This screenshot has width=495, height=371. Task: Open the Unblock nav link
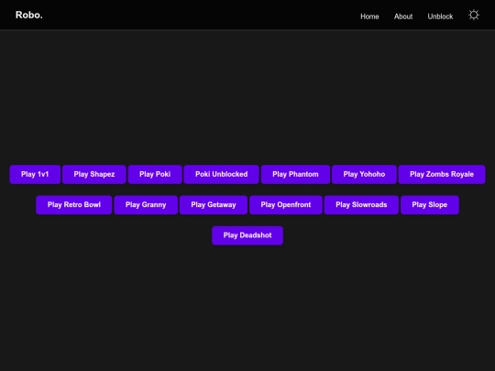point(440,16)
